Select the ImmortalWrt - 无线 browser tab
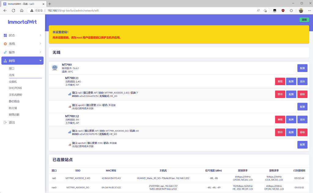The height and width of the screenshot is (193, 313). click(21, 4)
